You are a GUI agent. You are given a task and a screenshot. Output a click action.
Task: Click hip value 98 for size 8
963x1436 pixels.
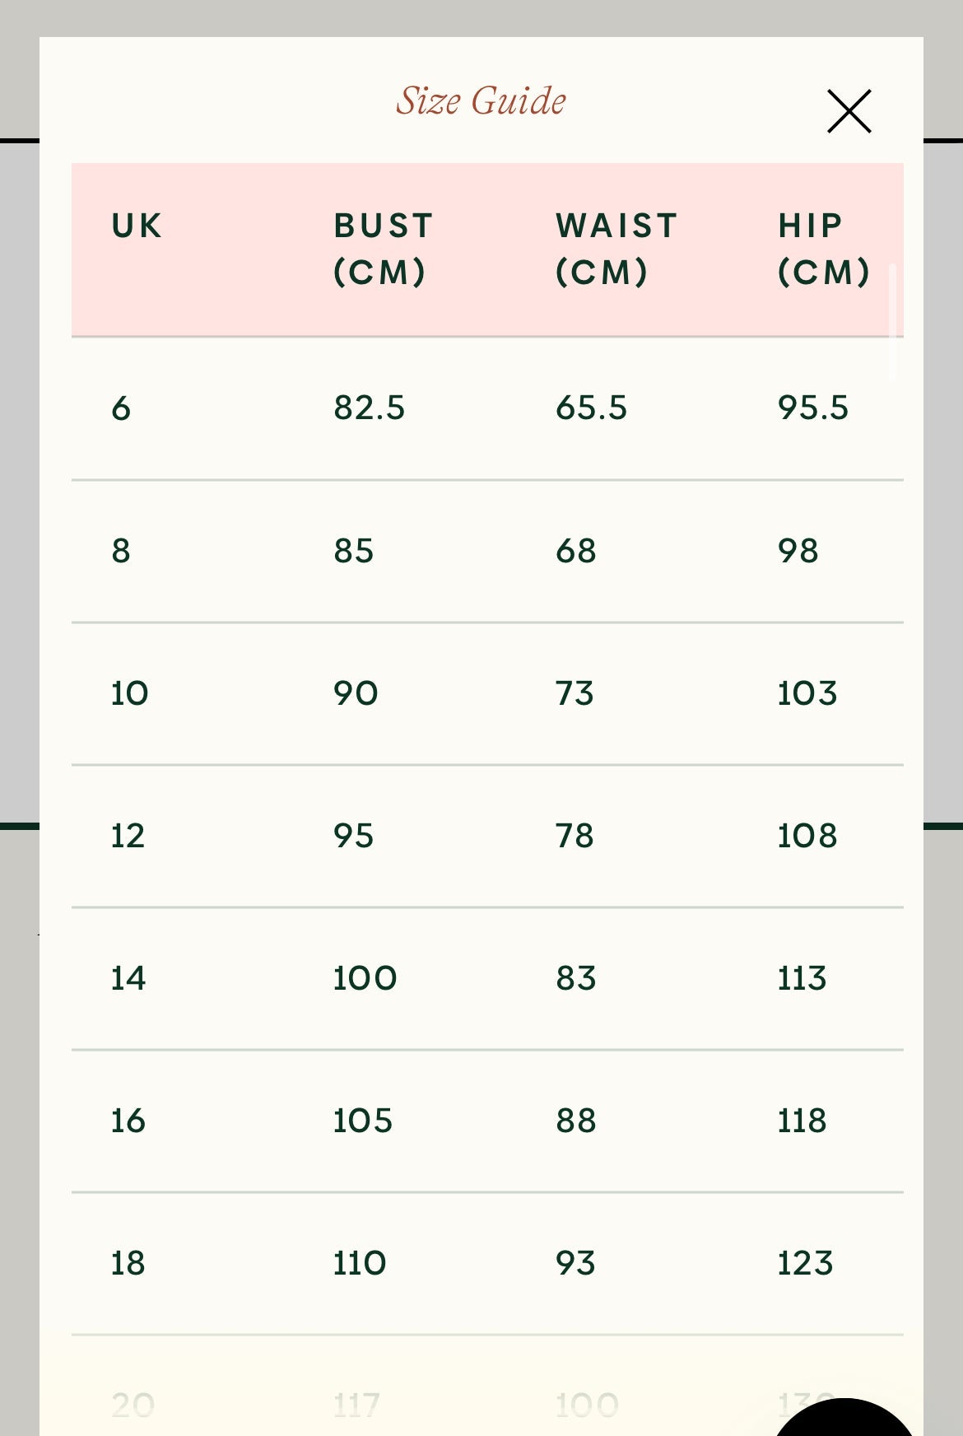click(798, 551)
